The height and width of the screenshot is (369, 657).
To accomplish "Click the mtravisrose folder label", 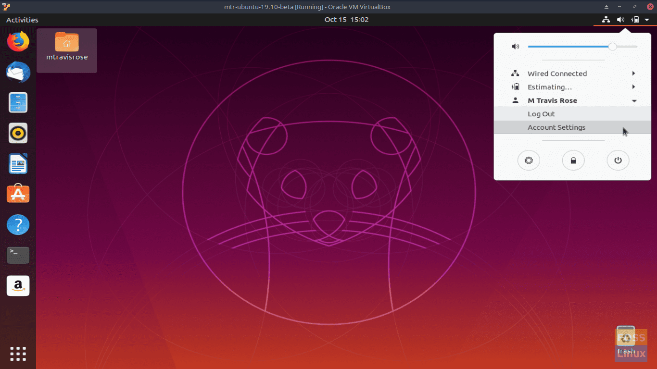I will 67,57.
